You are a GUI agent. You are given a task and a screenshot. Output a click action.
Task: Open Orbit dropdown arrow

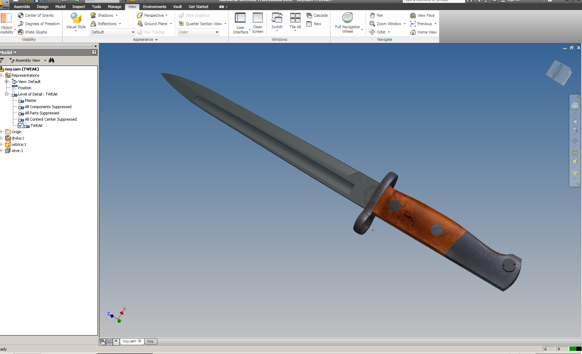pyautogui.click(x=389, y=32)
